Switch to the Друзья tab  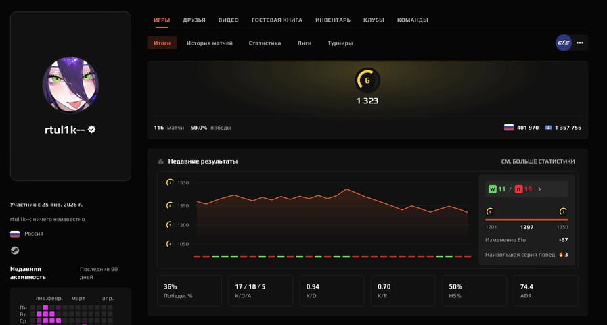pos(194,20)
